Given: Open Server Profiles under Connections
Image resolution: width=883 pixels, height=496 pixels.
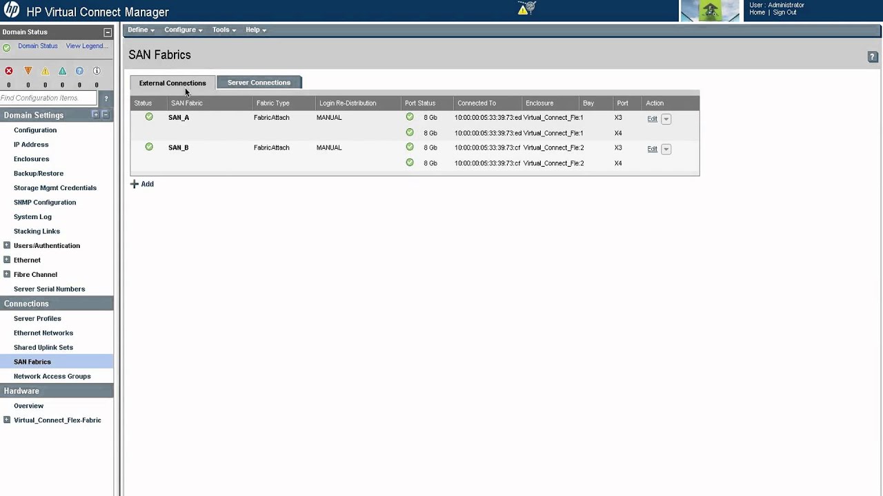Looking at the screenshot, I should point(37,318).
